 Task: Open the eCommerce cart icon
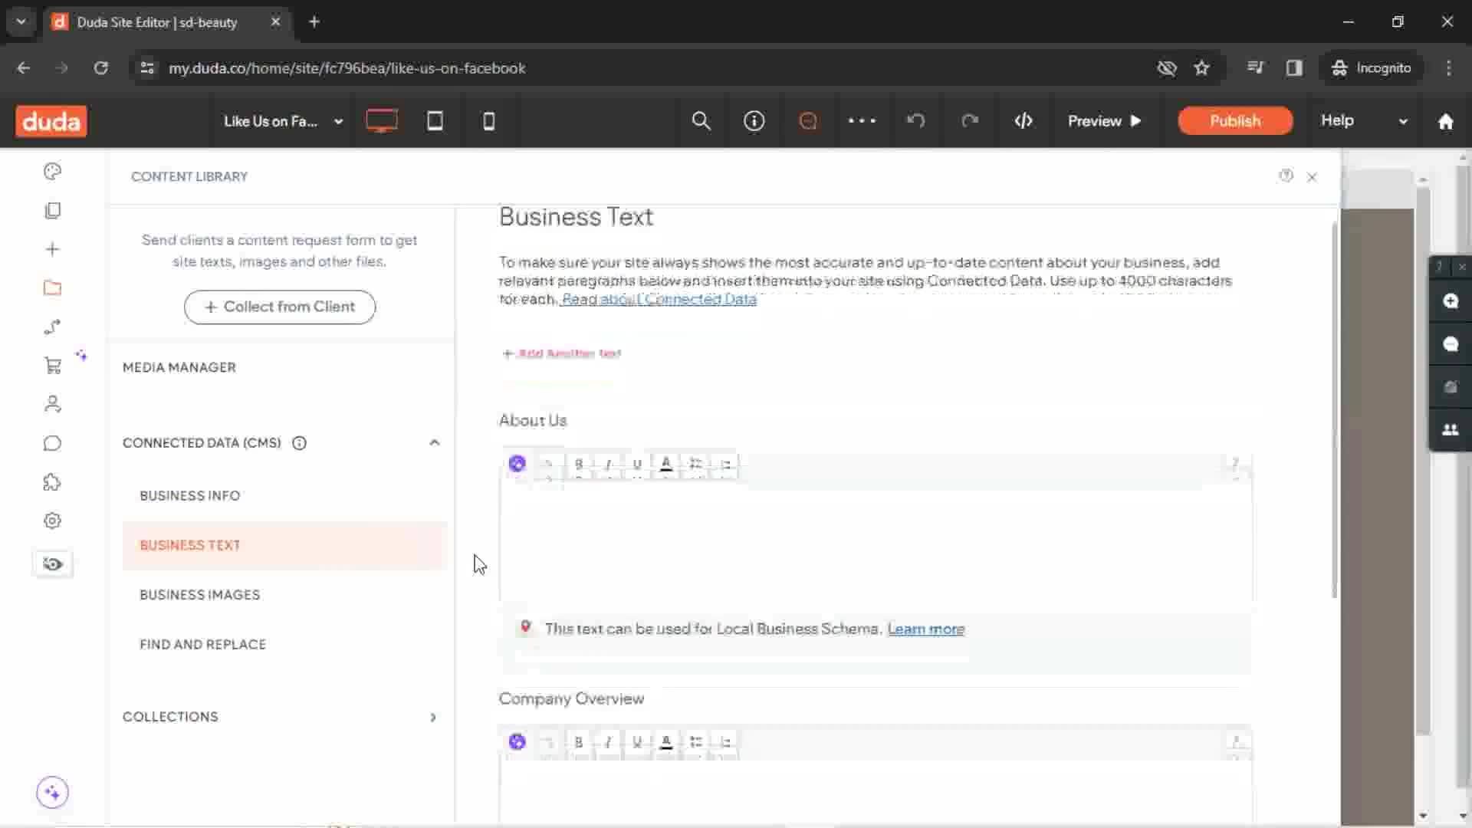(52, 366)
